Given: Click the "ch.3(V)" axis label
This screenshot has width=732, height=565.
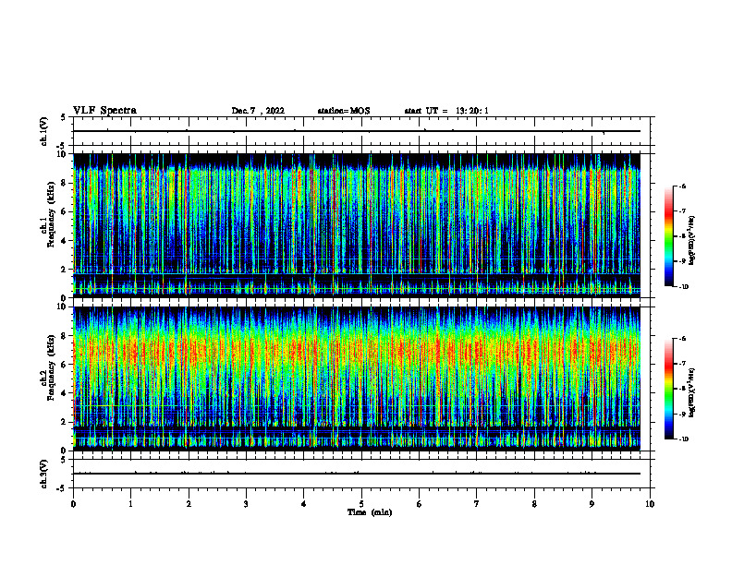Looking at the screenshot, I should 44,474.
